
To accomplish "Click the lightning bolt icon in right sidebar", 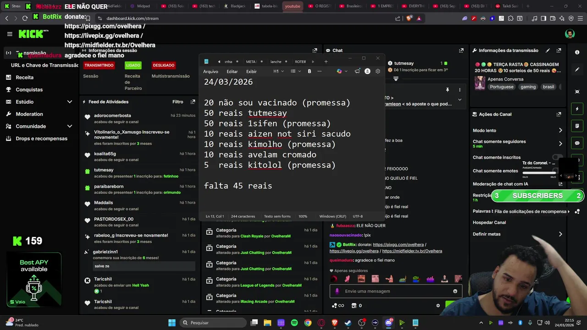I will pyautogui.click(x=577, y=109).
